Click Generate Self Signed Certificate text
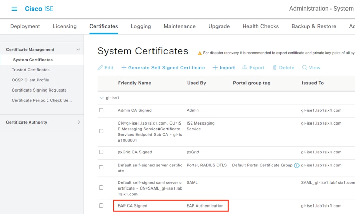The width and height of the screenshot is (355, 214). point(166,68)
